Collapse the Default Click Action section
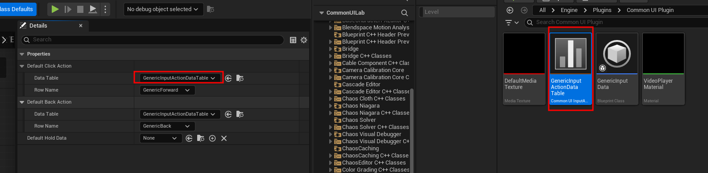 point(22,66)
